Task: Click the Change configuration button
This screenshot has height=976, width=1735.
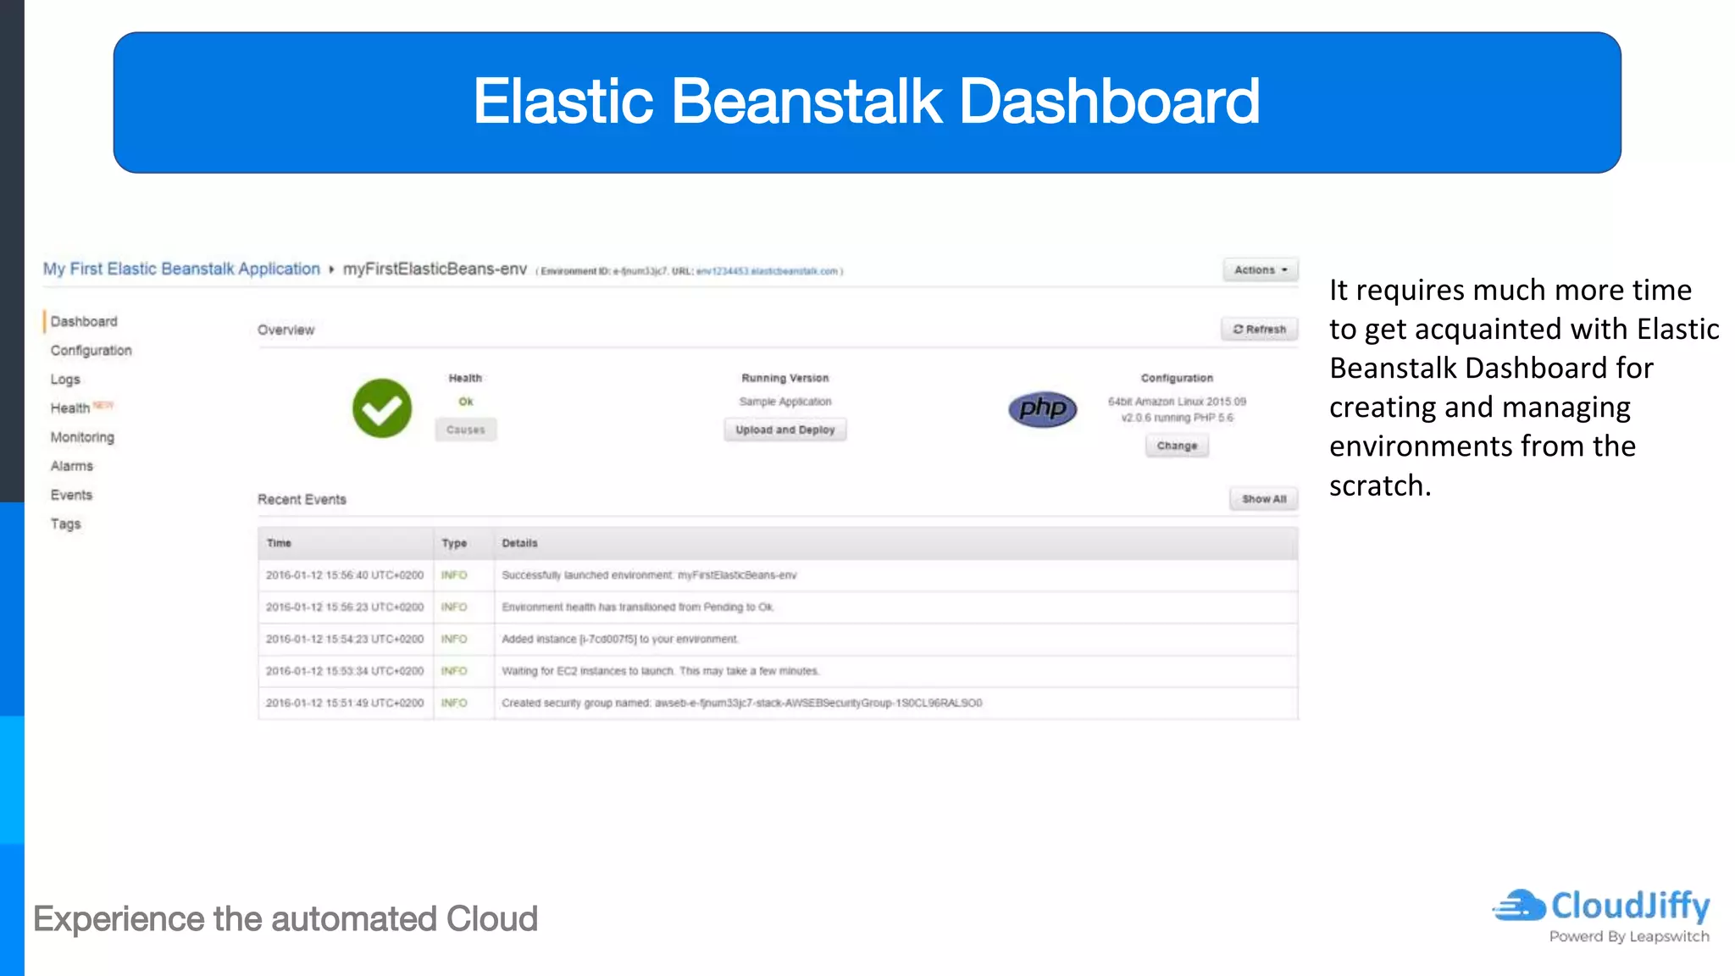Action: pos(1177,446)
